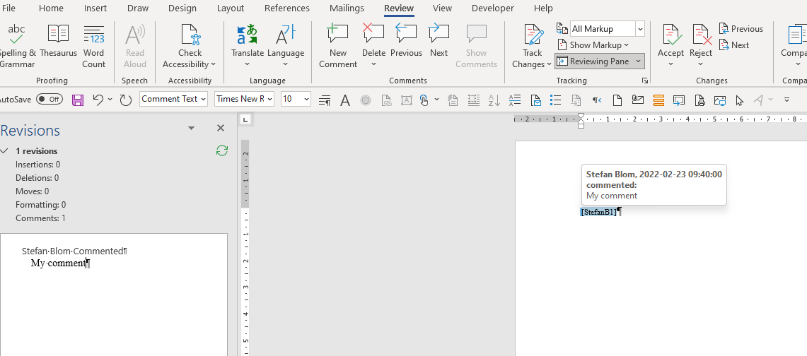807x356 pixels.
Task: Open the Translate menu
Action: (x=248, y=46)
